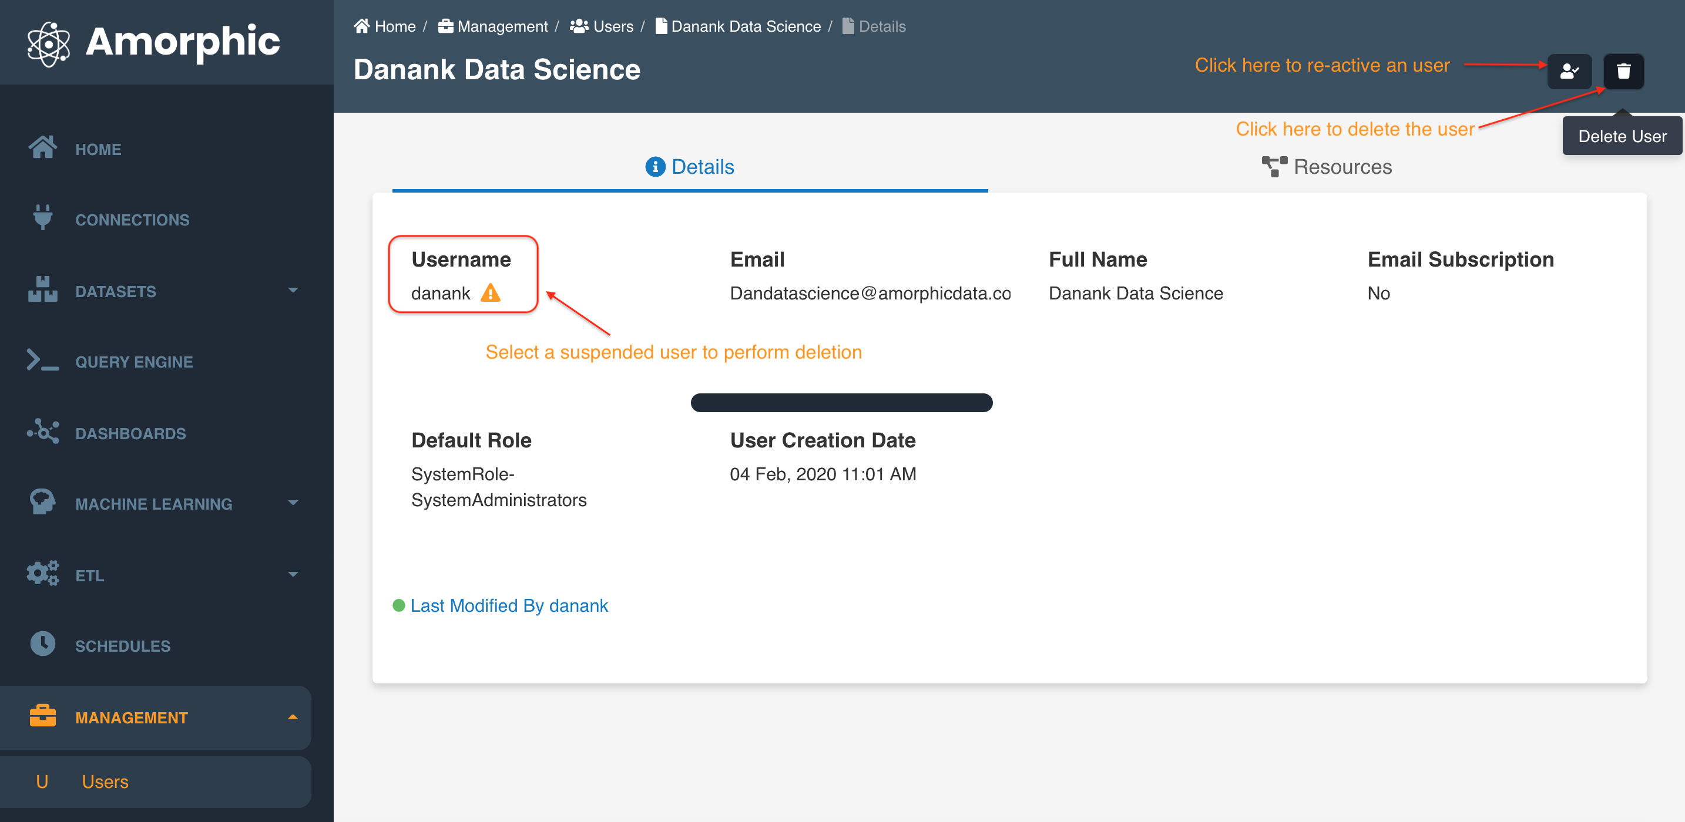Image resolution: width=1685 pixels, height=822 pixels.
Task: Expand the Datasets menu arrow
Action: pyautogui.click(x=293, y=289)
